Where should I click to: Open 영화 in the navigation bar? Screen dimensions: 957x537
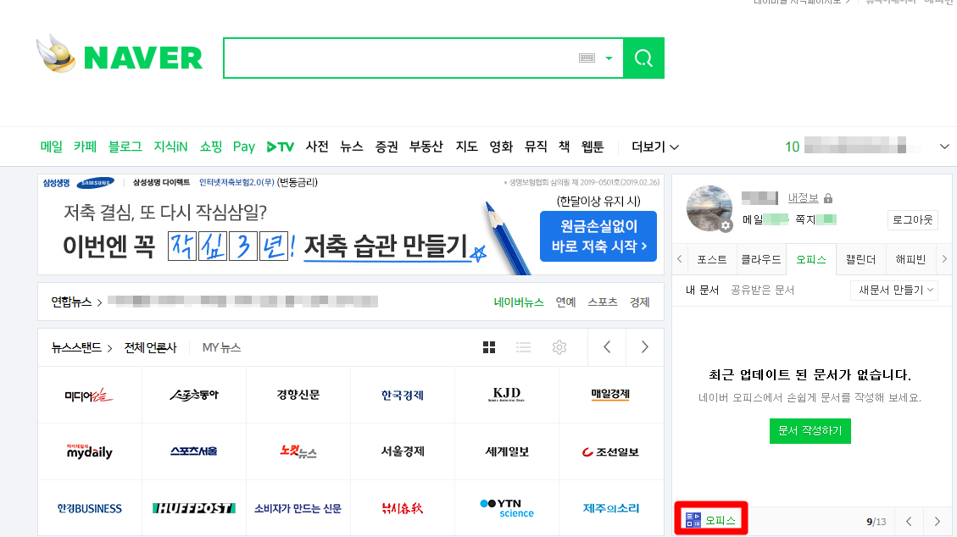[x=501, y=147]
